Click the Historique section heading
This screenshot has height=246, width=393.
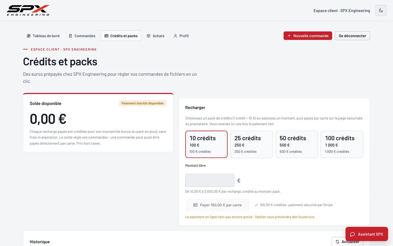(x=40, y=242)
